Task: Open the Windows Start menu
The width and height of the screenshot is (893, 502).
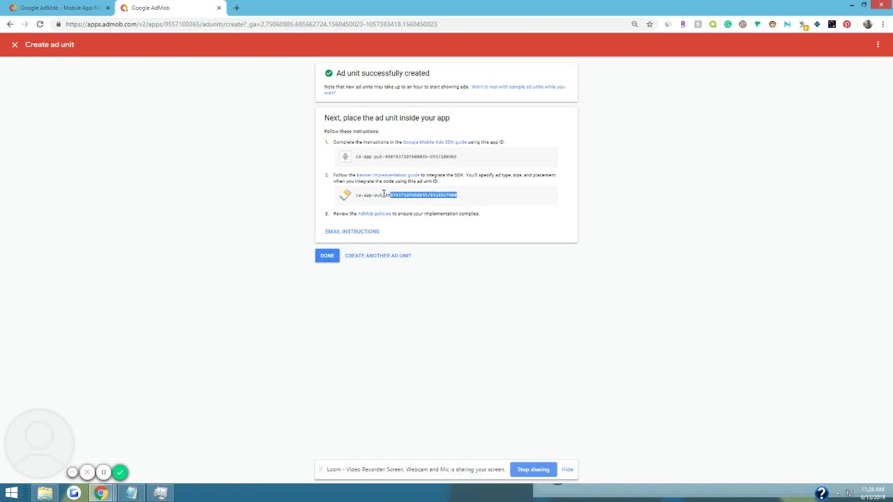Action: coord(11,493)
